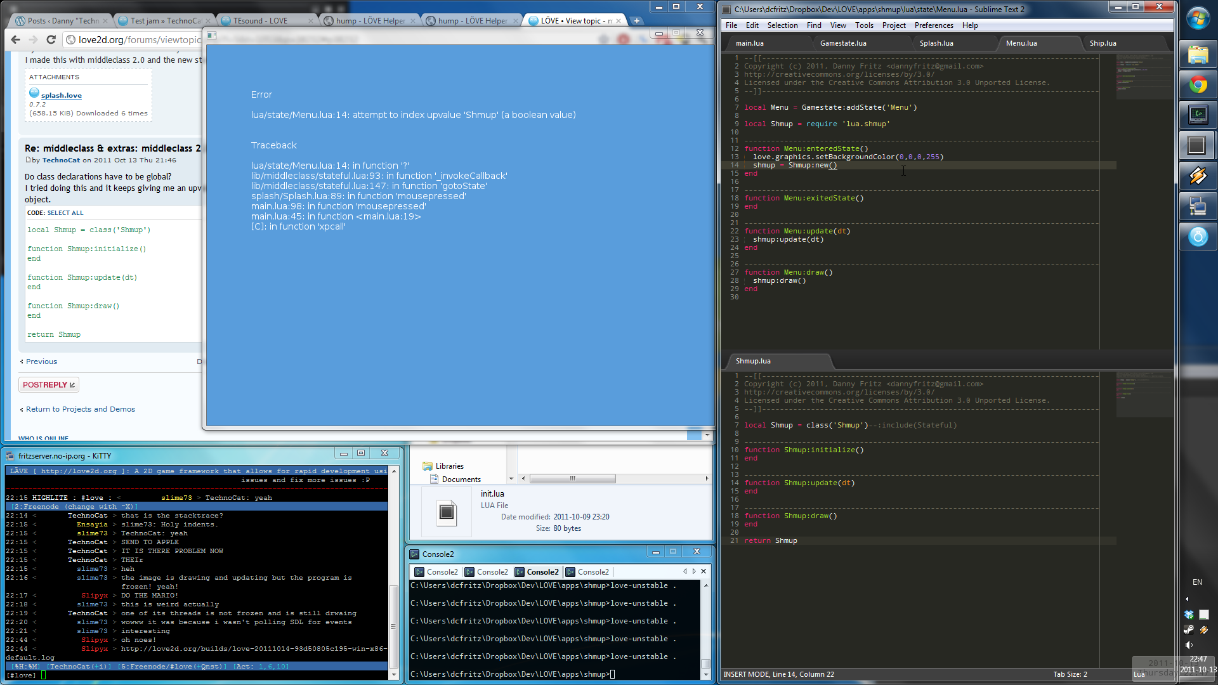Open a new Chrome tab

point(637,21)
